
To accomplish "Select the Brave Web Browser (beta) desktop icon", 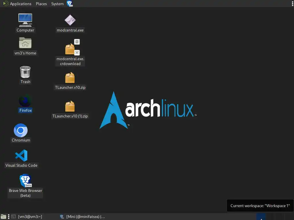I will (25, 180).
